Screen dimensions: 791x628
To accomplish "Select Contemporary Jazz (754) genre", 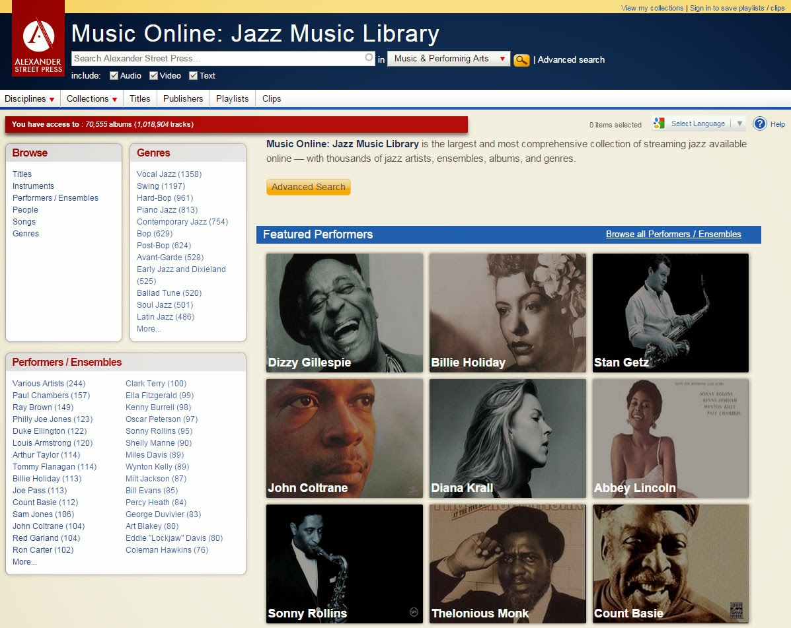I will tap(182, 222).
